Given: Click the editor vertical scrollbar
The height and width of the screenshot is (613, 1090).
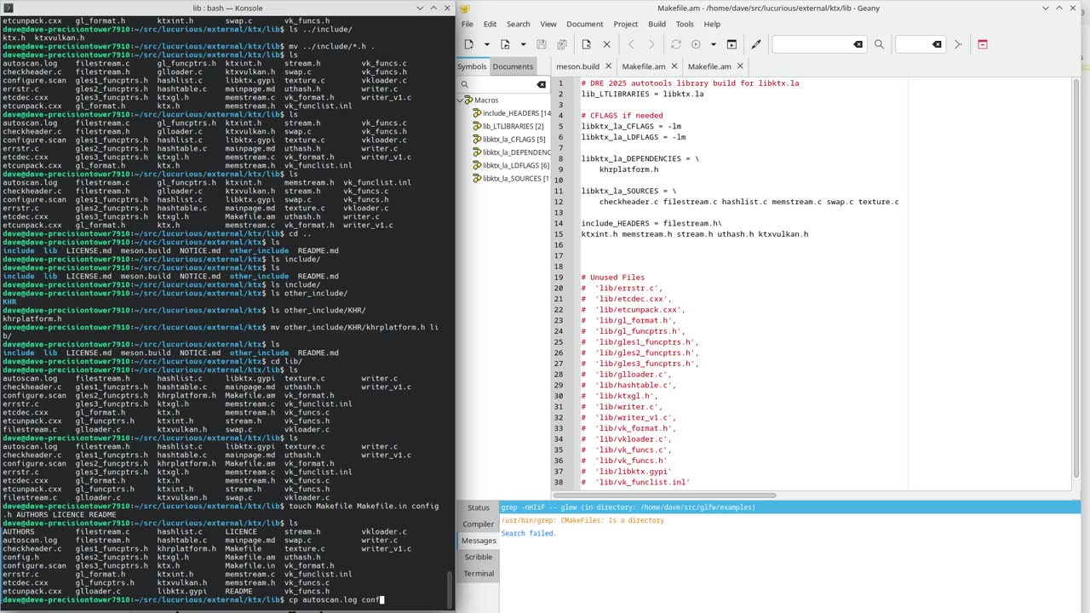Looking at the screenshot, I should point(1076,277).
